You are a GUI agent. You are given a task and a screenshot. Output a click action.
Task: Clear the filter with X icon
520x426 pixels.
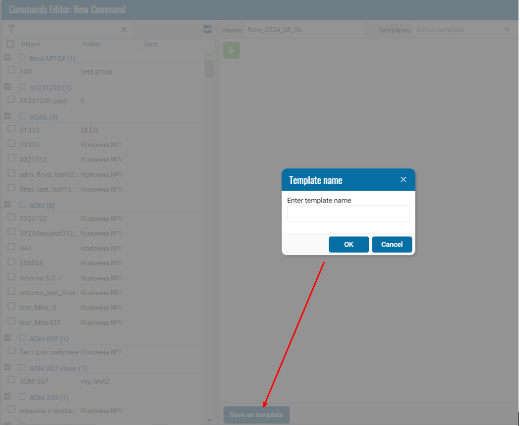pyautogui.click(x=124, y=30)
